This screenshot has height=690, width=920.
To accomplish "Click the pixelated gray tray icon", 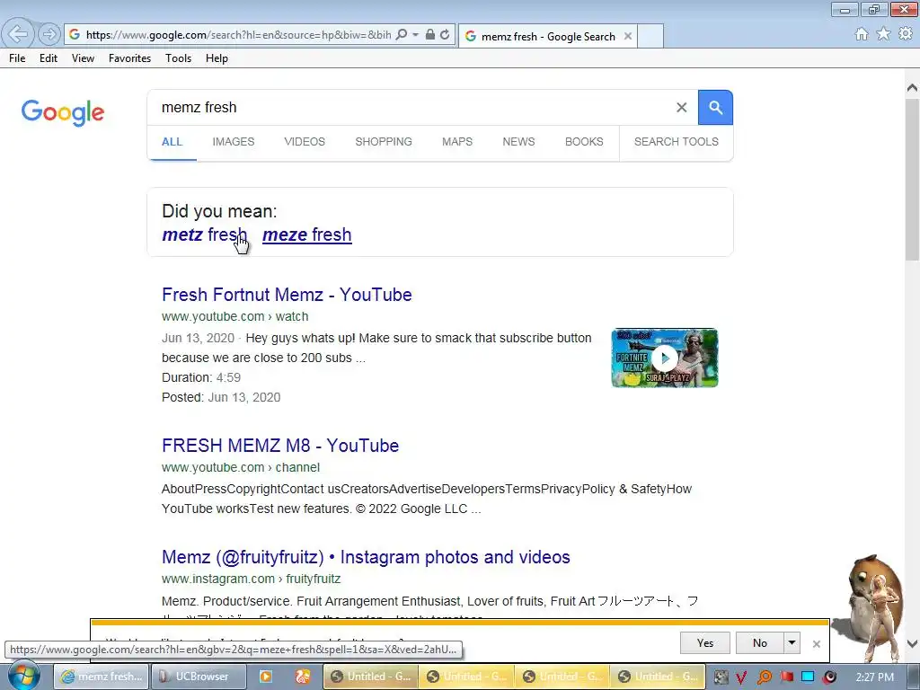I will (x=721, y=677).
